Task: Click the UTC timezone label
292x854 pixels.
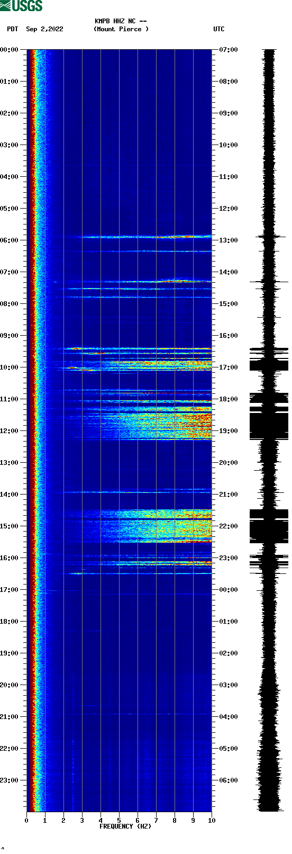Action: 219,29
